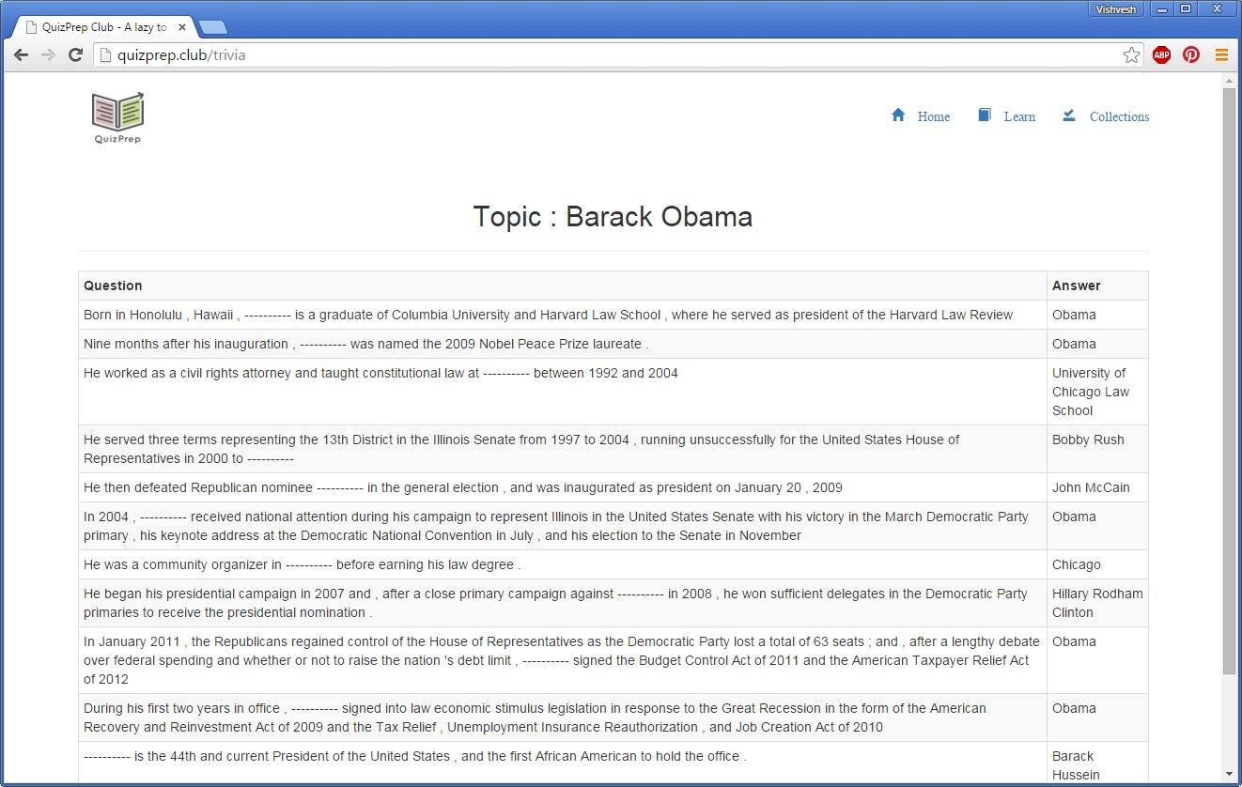Screen dimensions: 1242x787
Task: Click the Pinterest extension icon
Action: (x=1191, y=54)
